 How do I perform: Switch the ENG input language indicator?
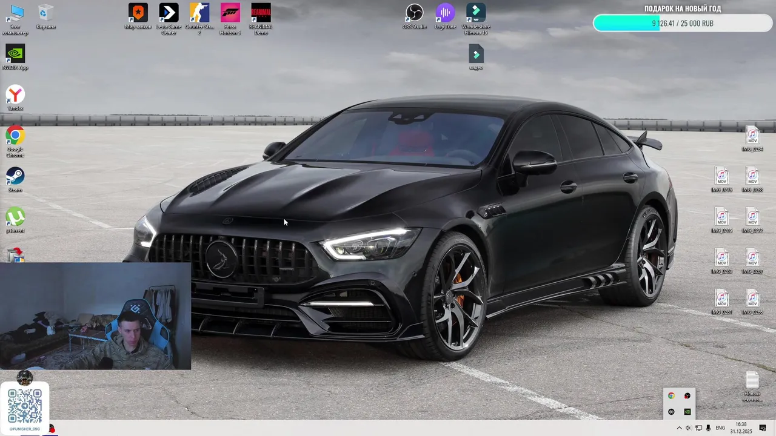click(720, 428)
